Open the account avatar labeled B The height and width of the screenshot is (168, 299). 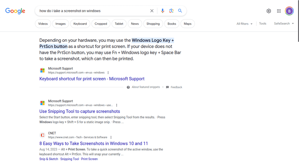(289, 11)
